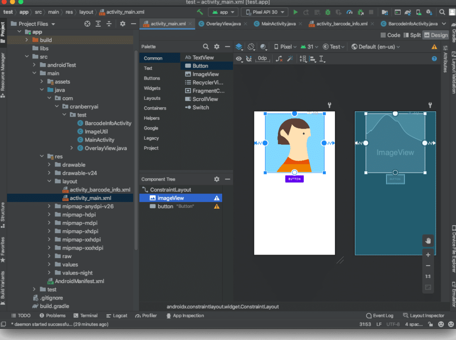The image size is (456, 340).
Task: Open the Default (en-us) locale dropdown
Action: [376, 47]
